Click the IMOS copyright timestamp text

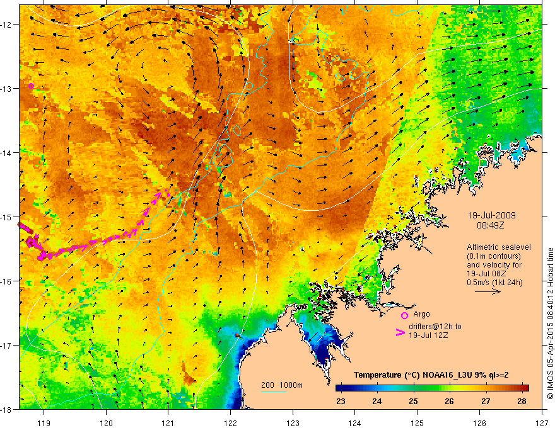click(551, 324)
